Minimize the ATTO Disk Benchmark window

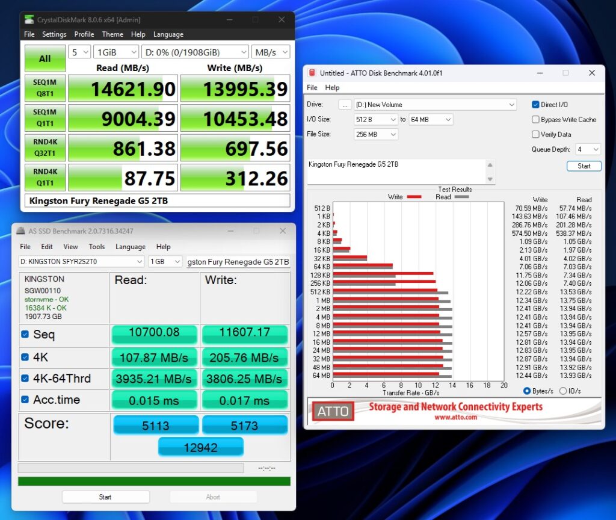pos(540,73)
